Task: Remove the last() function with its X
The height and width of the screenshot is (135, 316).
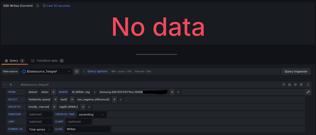Action: (x=72, y=99)
